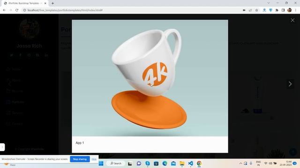Viewport: 300px width, 168px height.
Task: Click the microphone tray icon
Action: tap(251, 163)
